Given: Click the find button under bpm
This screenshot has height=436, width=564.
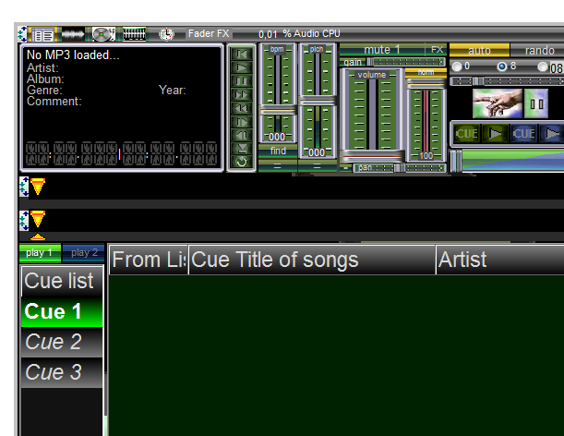Looking at the screenshot, I should (278, 151).
